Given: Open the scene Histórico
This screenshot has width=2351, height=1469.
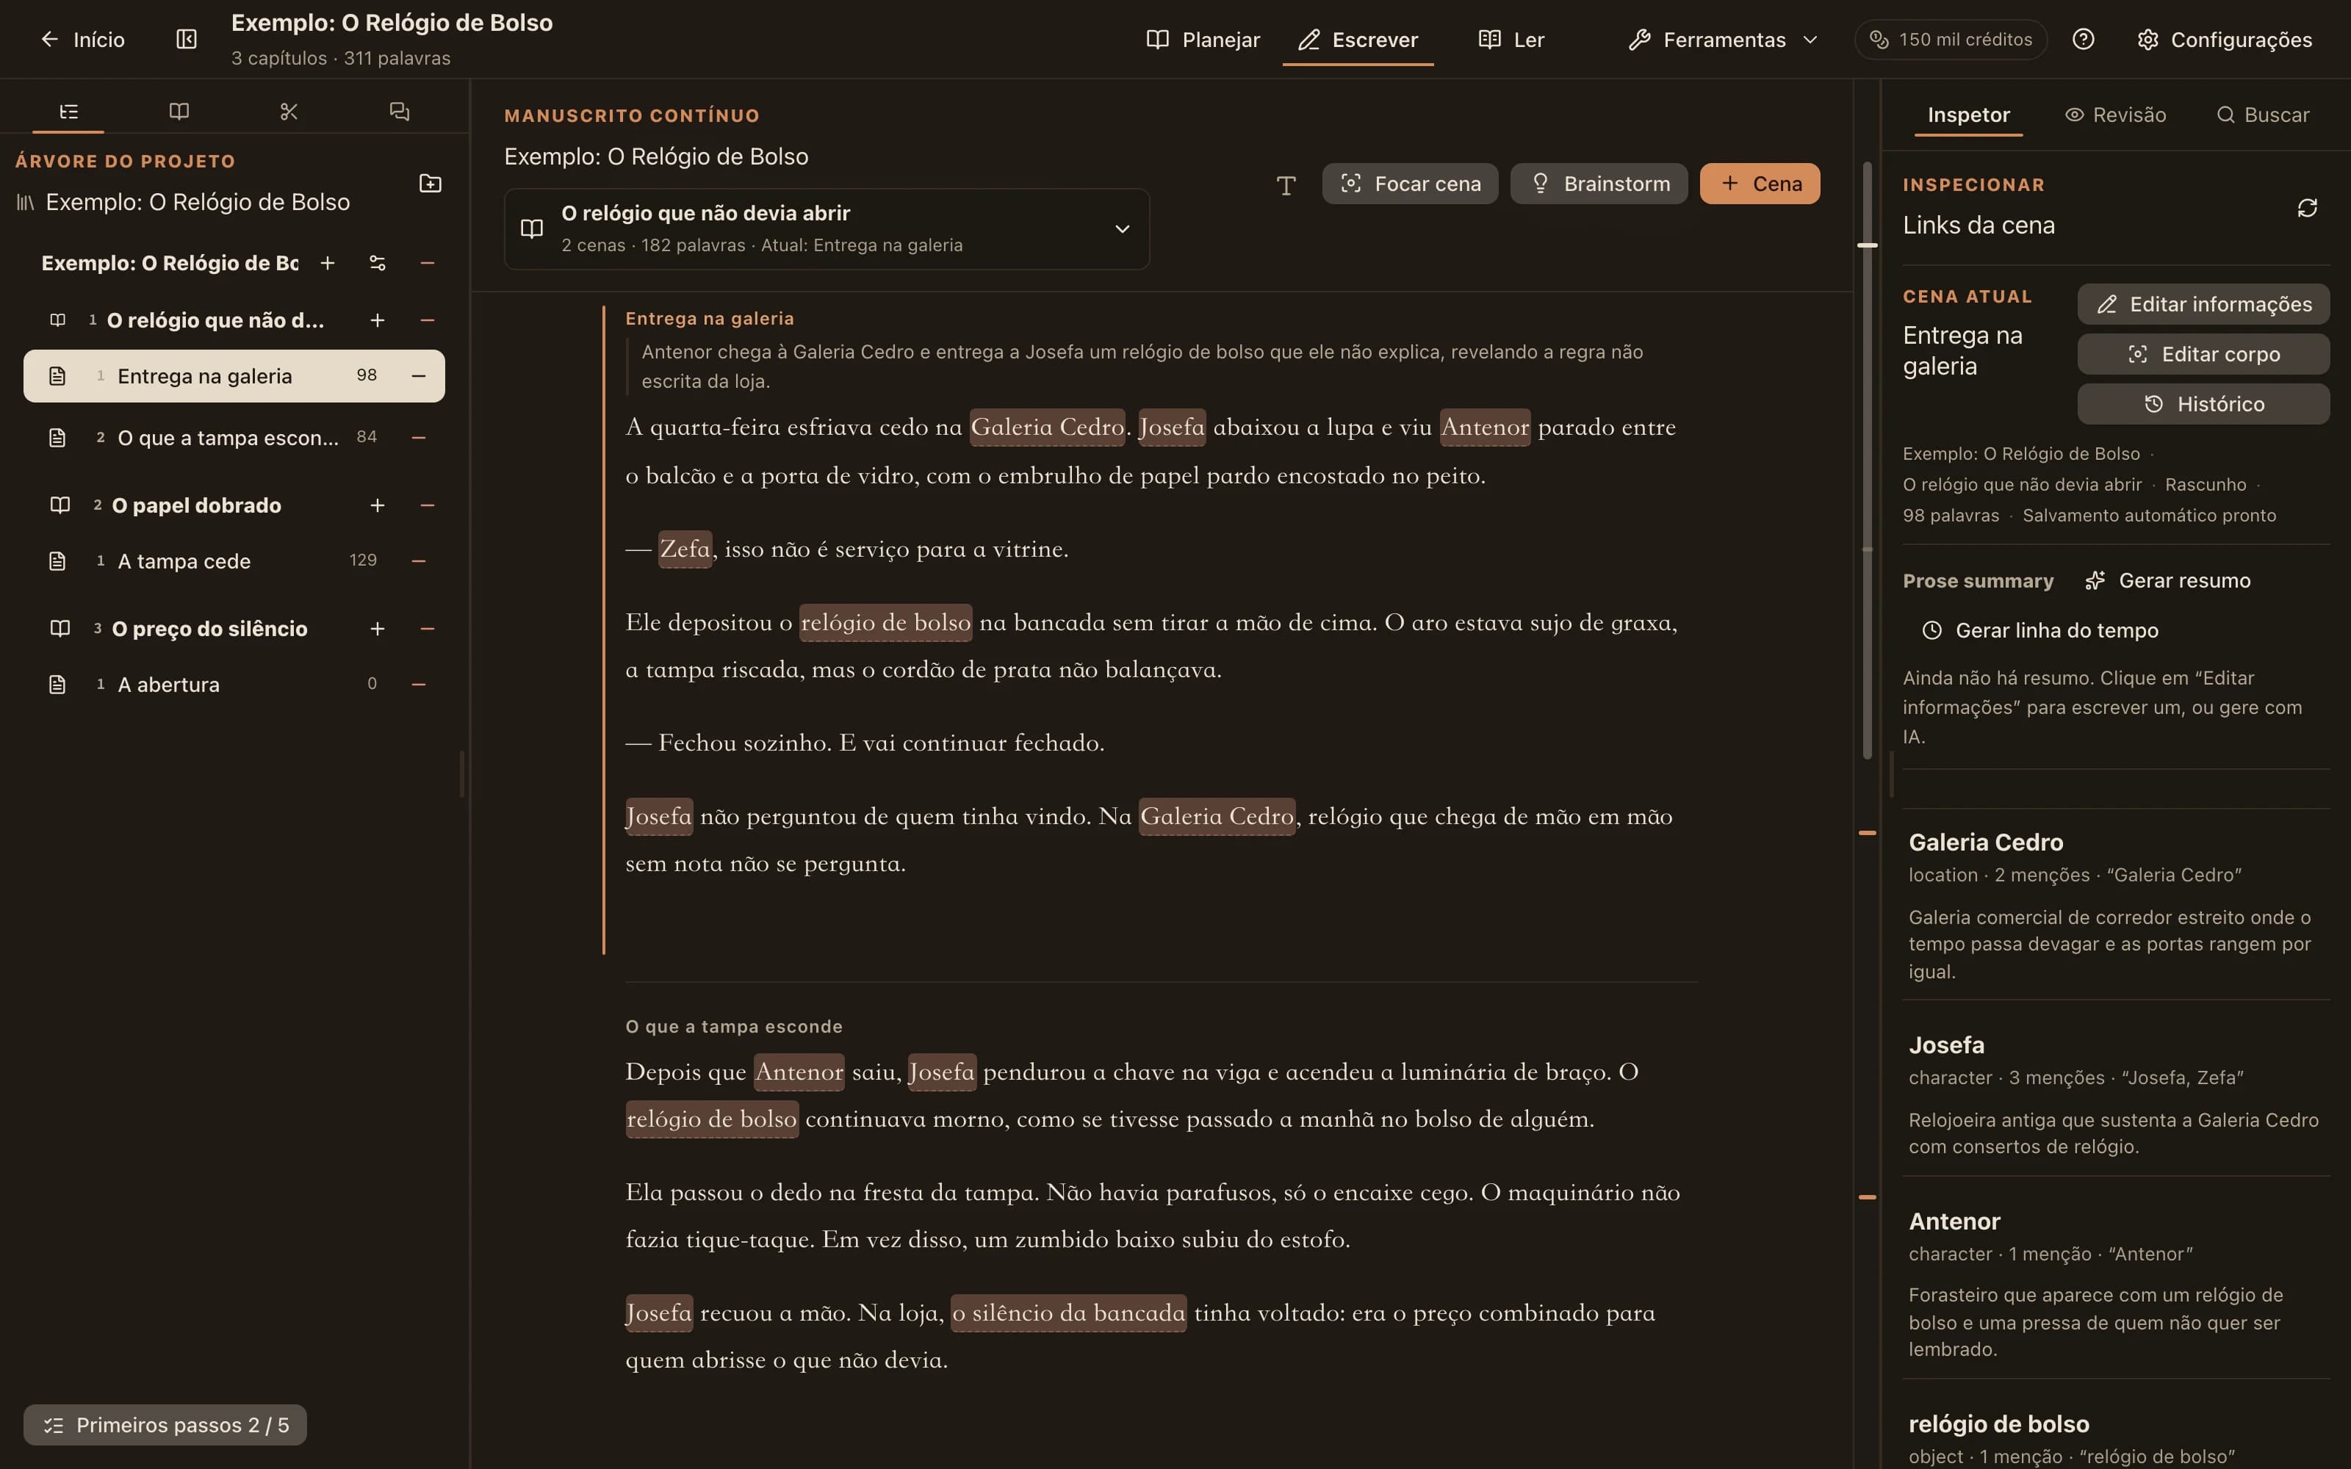Looking at the screenshot, I should click(2203, 404).
